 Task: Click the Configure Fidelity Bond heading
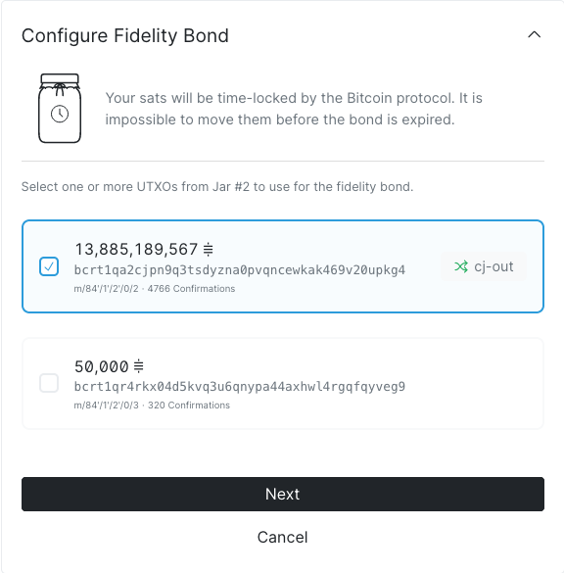[x=125, y=36]
